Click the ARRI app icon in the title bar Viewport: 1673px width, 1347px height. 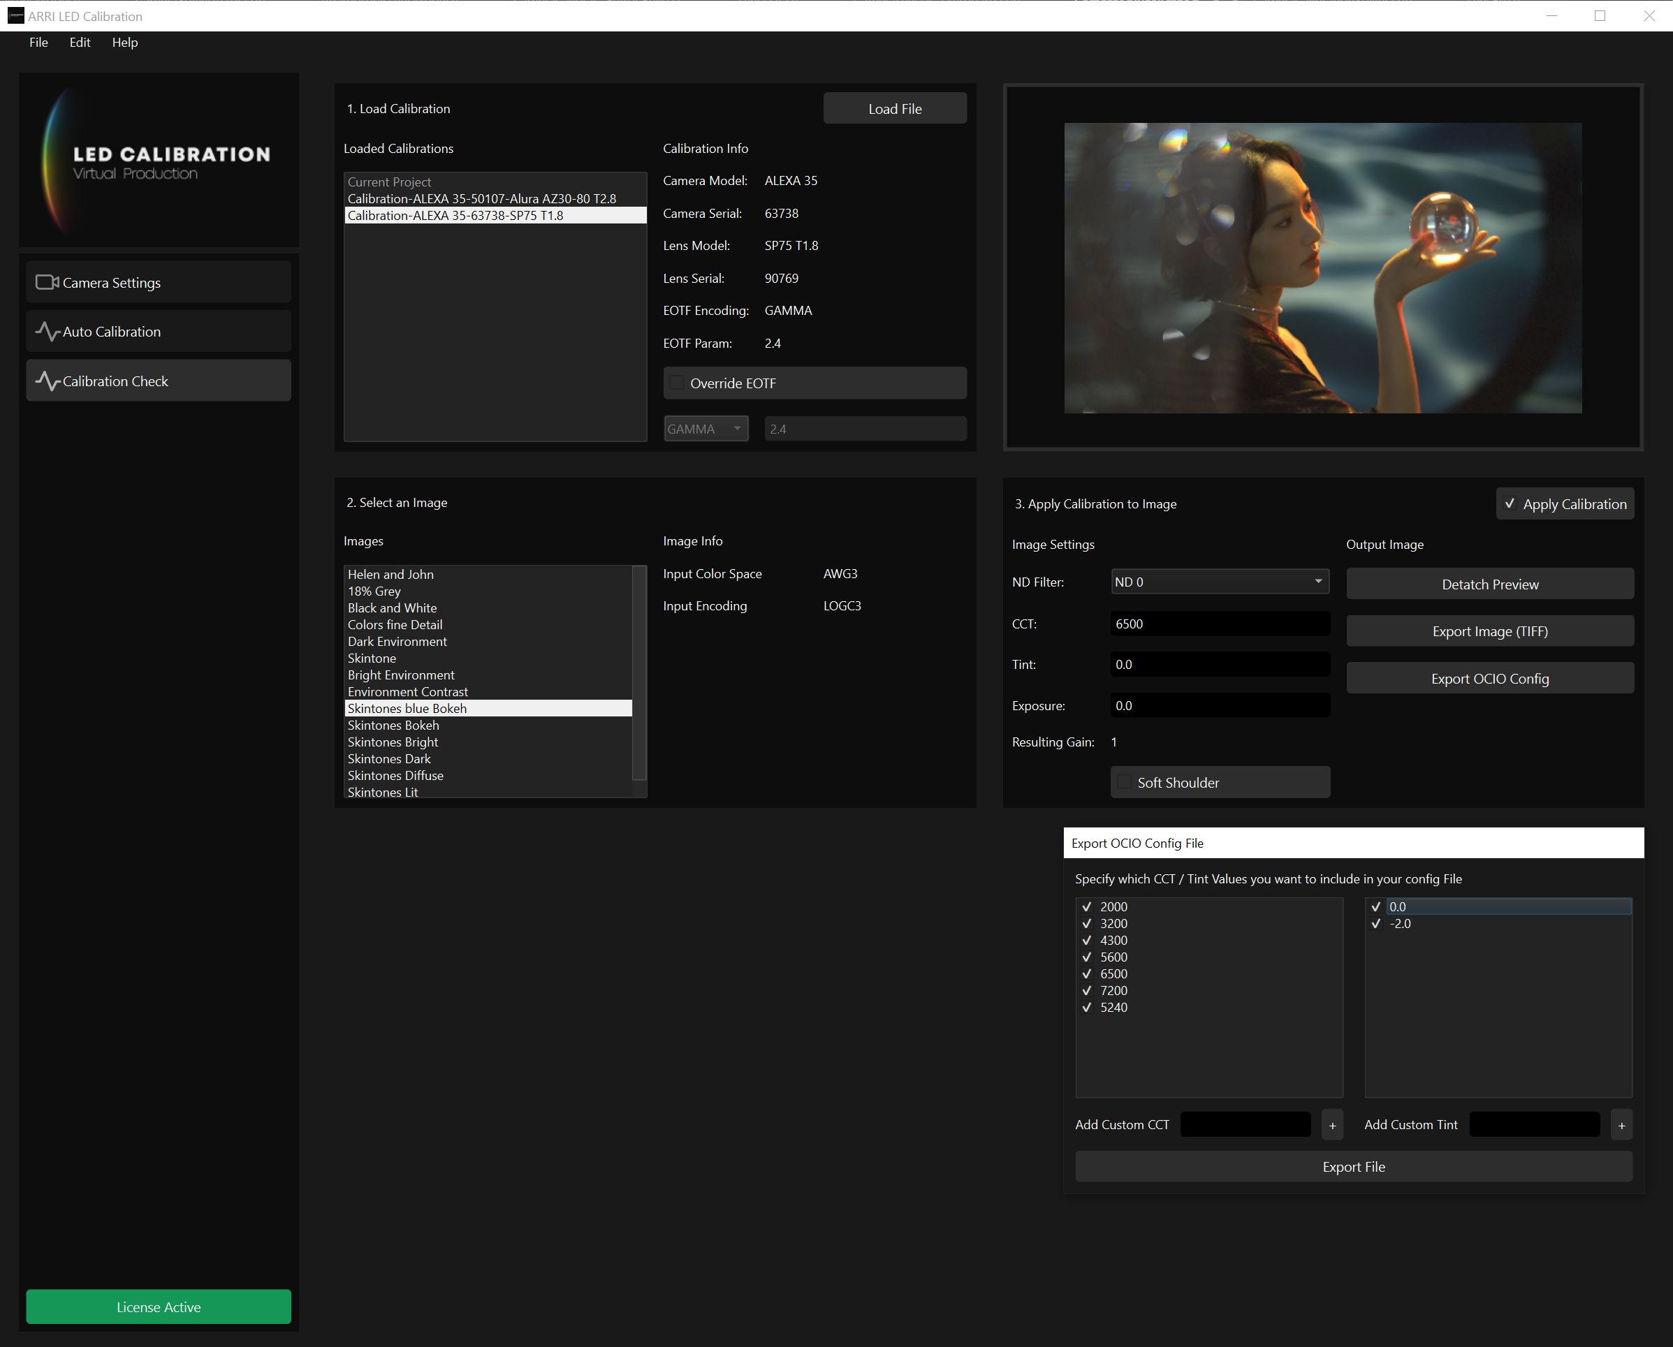pos(15,15)
